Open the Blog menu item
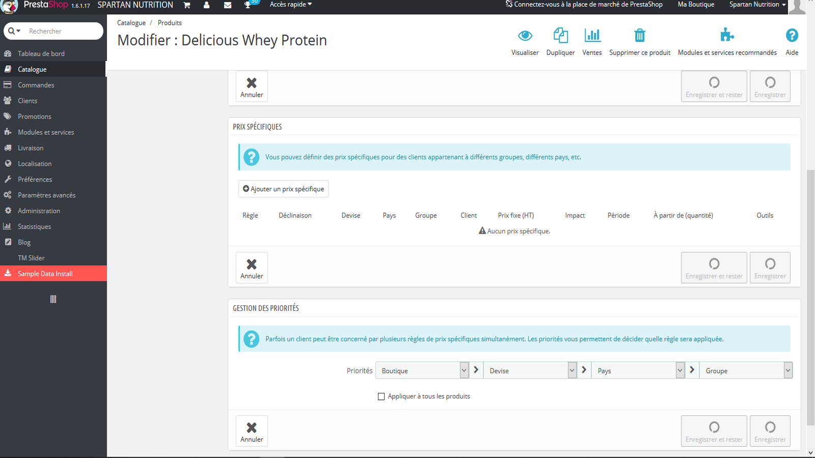Viewport: 815px width, 458px height. click(x=53, y=243)
